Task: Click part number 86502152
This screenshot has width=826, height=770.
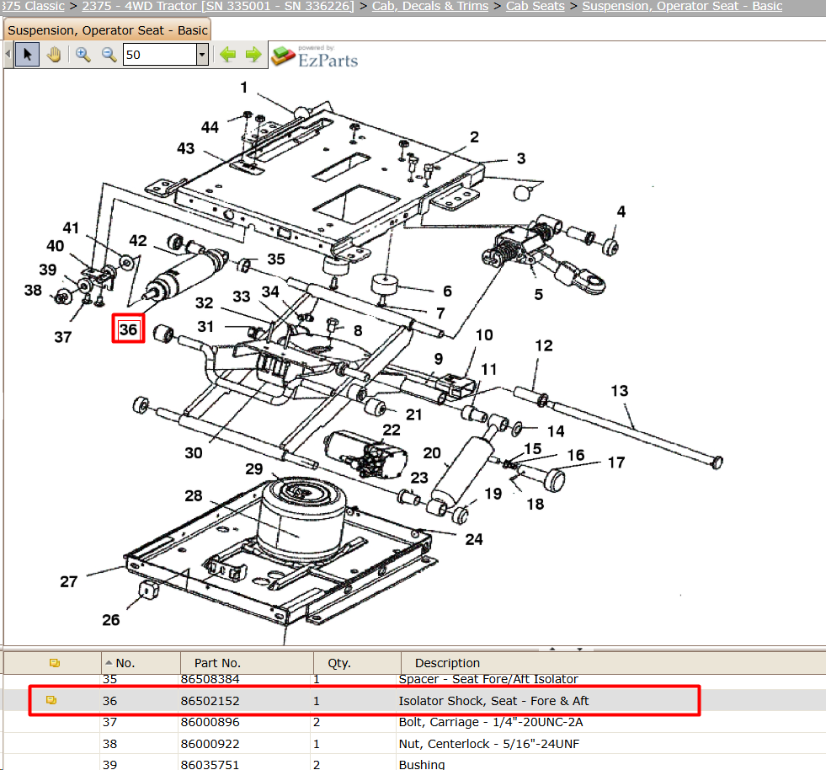Action: click(x=210, y=700)
